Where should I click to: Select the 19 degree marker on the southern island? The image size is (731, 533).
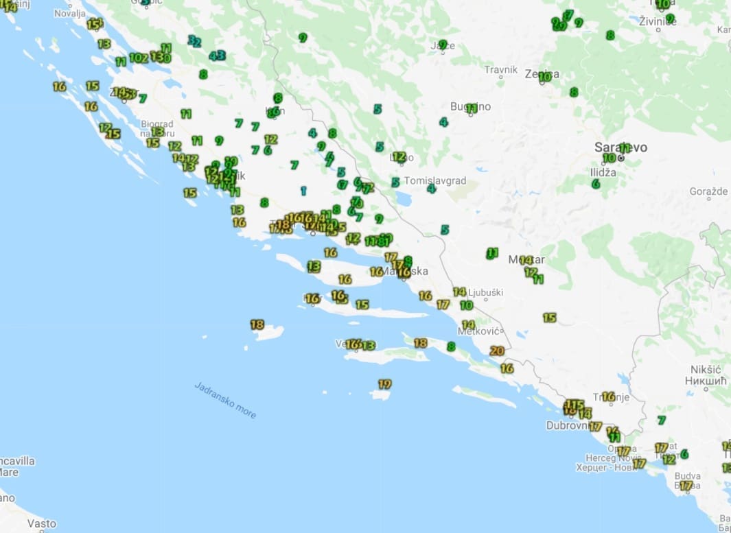pos(384,384)
